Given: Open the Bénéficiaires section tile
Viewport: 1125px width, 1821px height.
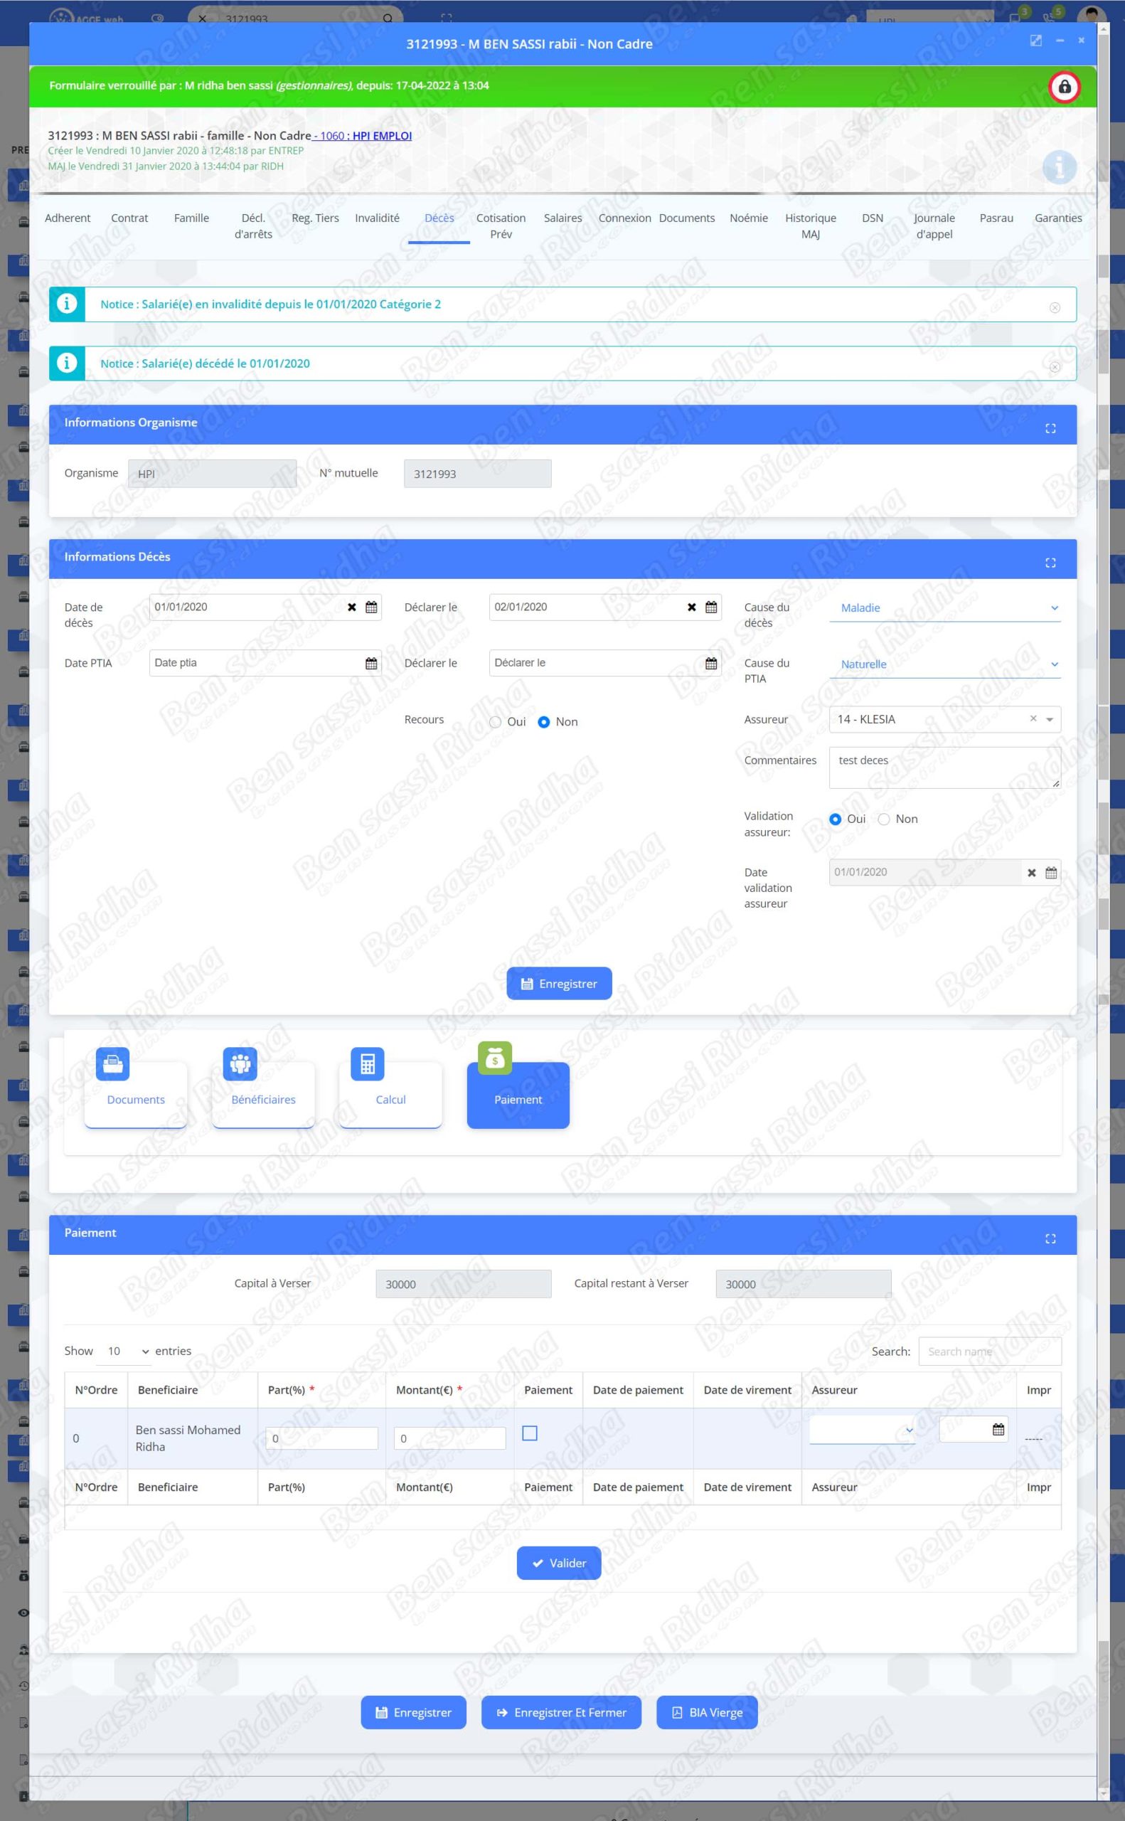Looking at the screenshot, I should [262, 1093].
